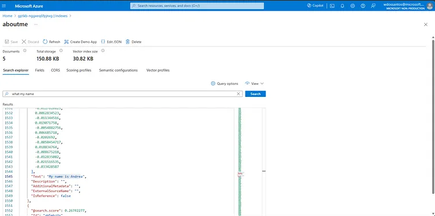Image resolution: width=435 pixels, height=216 pixels.
Task: Click the results pane scrollbar thumb
Action: pyautogui.click(x=264, y=171)
